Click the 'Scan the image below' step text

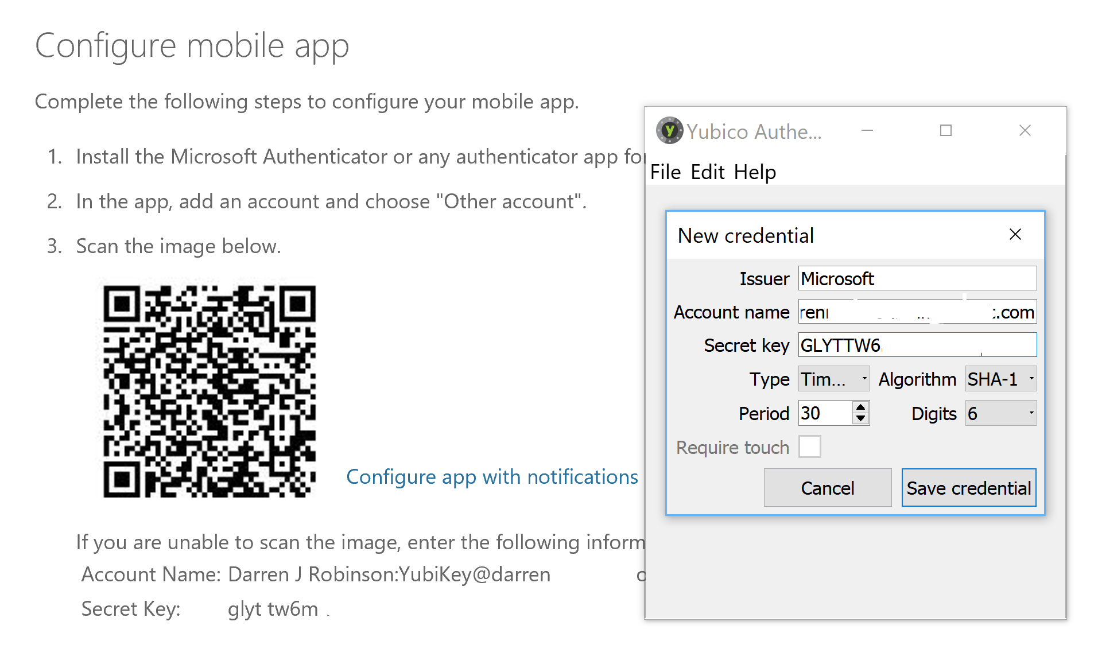pos(179,246)
